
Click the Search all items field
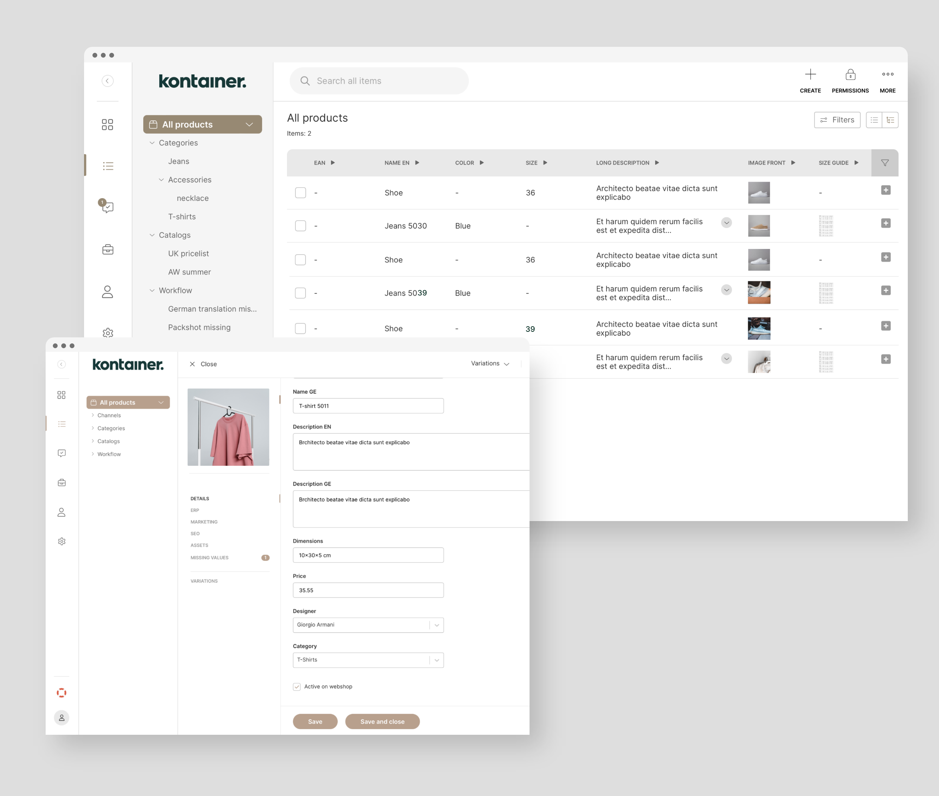[x=379, y=81]
